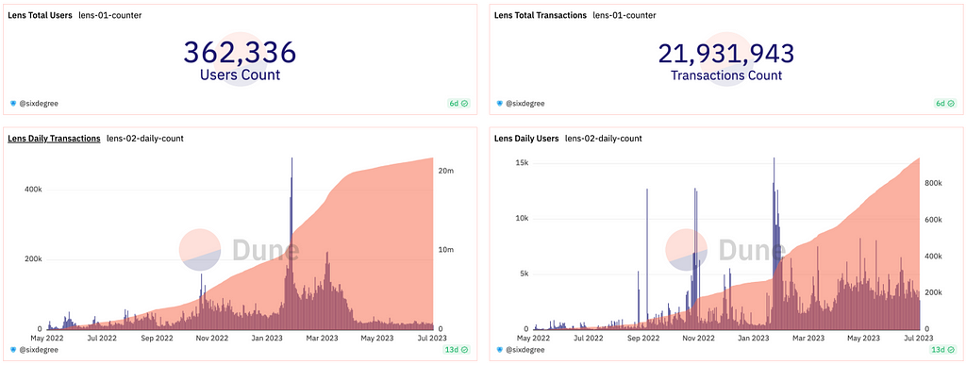
Task: Open @sixdegree profile under Lens Total Users
Action: point(38,104)
